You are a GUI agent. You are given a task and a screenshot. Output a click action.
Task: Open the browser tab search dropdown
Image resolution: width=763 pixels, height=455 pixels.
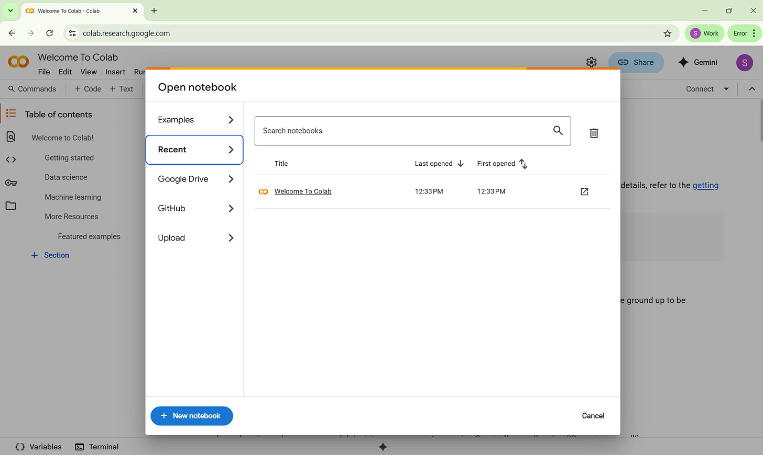tap(10, 10)
